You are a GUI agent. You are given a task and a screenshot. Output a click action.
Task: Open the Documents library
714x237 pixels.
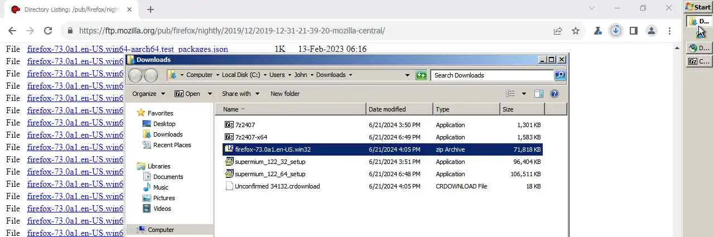click(168, 177)
